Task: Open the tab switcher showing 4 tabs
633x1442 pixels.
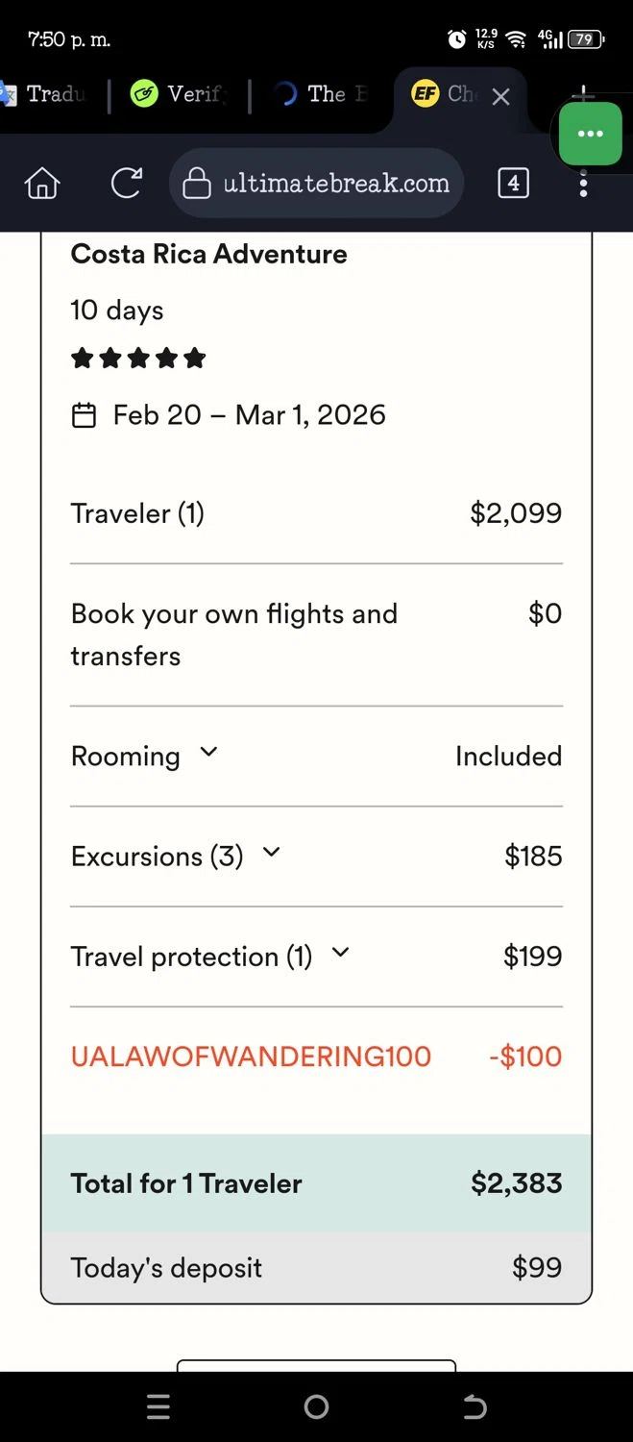Action: click(513, 183)
